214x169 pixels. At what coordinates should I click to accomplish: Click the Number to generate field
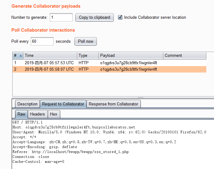[x=61, y=18]
